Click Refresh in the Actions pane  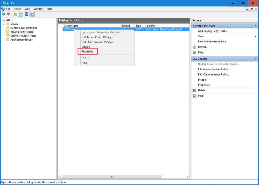tap(202, 47)
